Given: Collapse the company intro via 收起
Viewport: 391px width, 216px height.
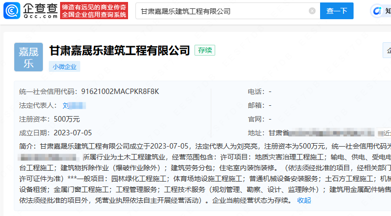Looking at the screenshot, I should click(x=304, y=200).
